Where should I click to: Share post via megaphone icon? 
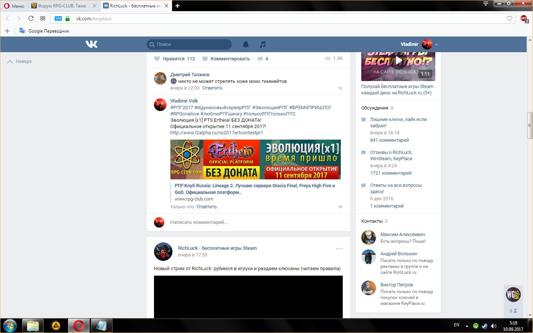pyautogui.click(x=262, y=58)
